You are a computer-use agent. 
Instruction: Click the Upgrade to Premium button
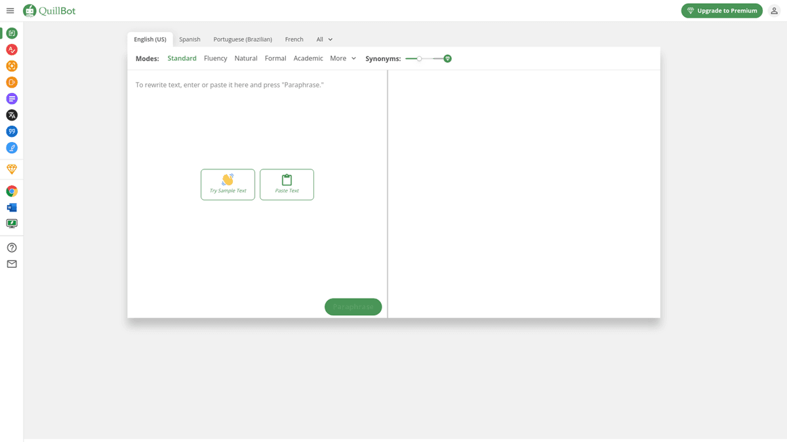[x=721, y=10]
